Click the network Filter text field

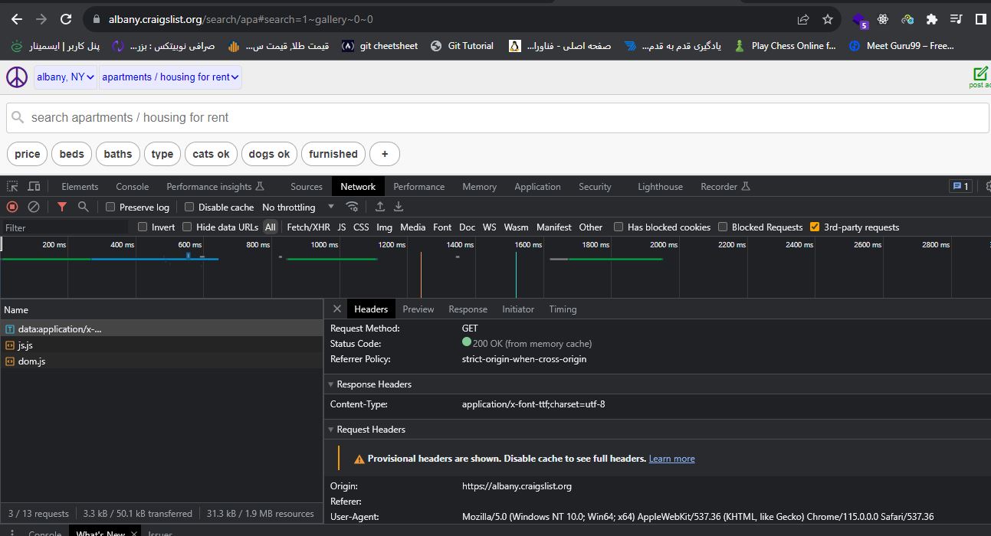pos(66,227)
